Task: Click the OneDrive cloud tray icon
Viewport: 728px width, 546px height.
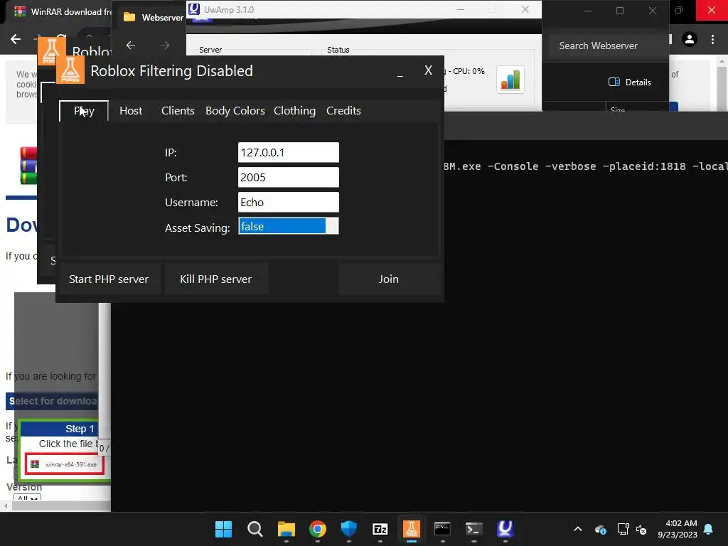Action: coord(600,529)
